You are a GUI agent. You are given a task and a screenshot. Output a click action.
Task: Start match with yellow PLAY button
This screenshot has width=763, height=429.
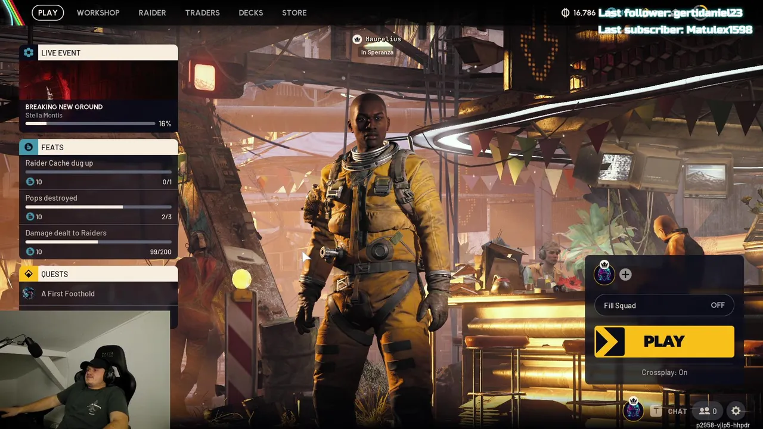pyautogui.click(x=665, y=342)
